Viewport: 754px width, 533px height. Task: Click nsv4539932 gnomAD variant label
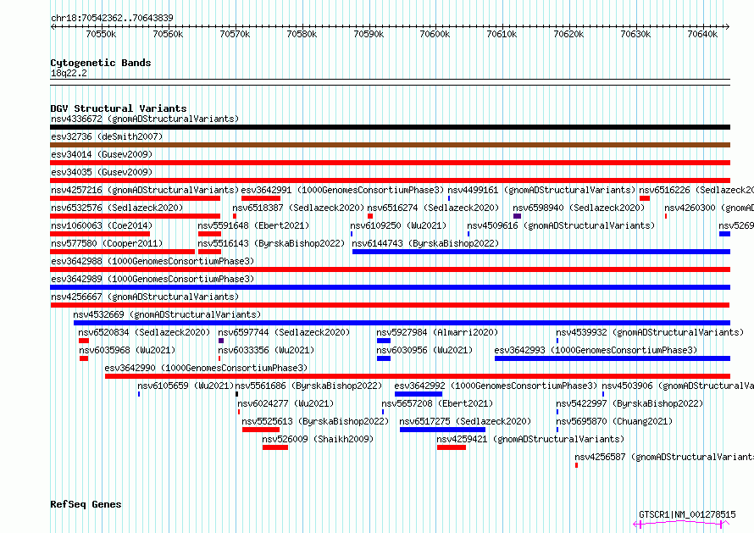[x=650, y=332]
